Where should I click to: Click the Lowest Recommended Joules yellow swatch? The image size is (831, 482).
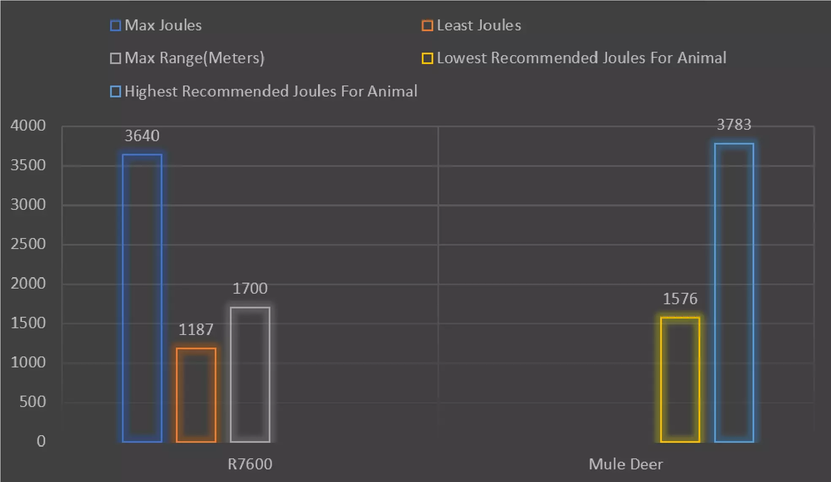(427, 58)
